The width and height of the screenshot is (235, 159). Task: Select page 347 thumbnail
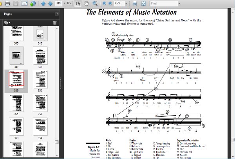(x=16, y=55)
